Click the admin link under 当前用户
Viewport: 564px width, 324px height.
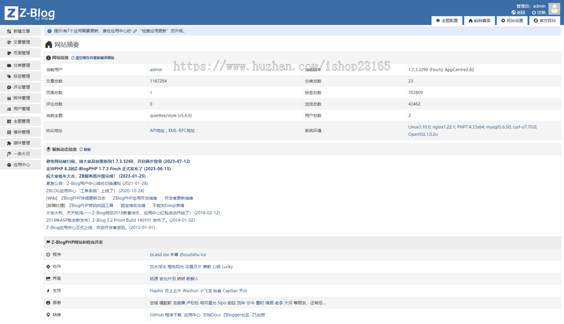click(x=156, y=70)
